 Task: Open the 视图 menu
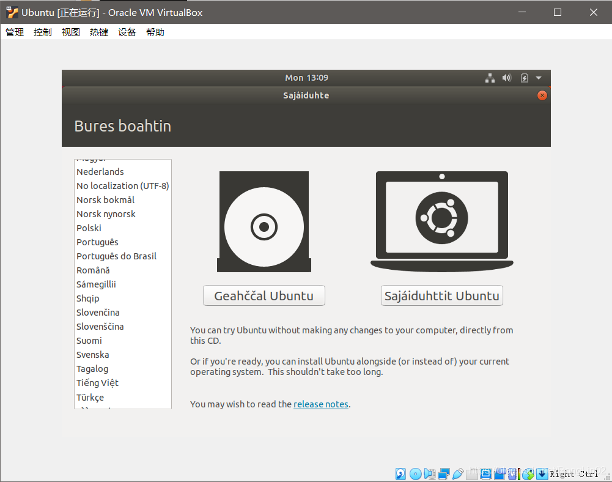coord(71,32)
